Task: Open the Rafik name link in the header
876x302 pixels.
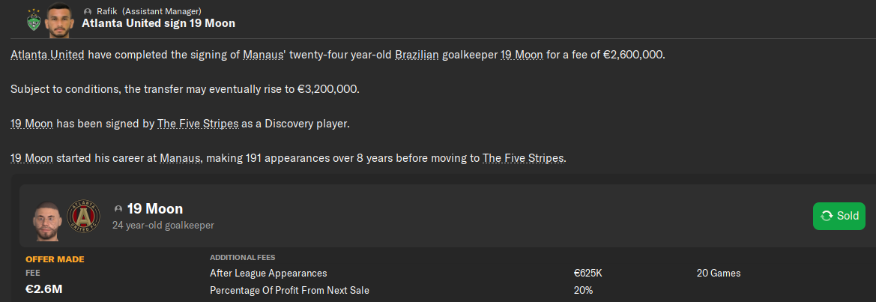Action: pos(107,11)
